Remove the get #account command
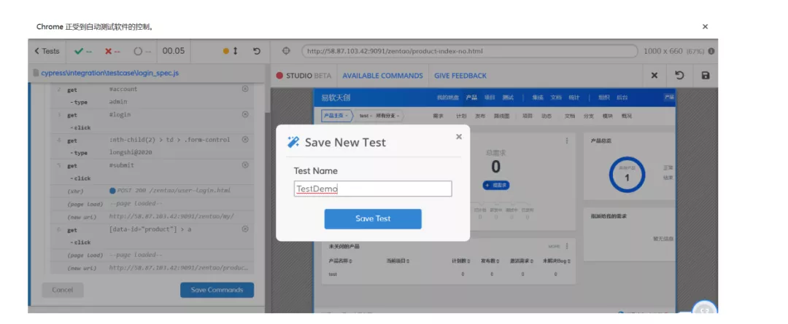788x324 pixels. (x=245, y=89)
